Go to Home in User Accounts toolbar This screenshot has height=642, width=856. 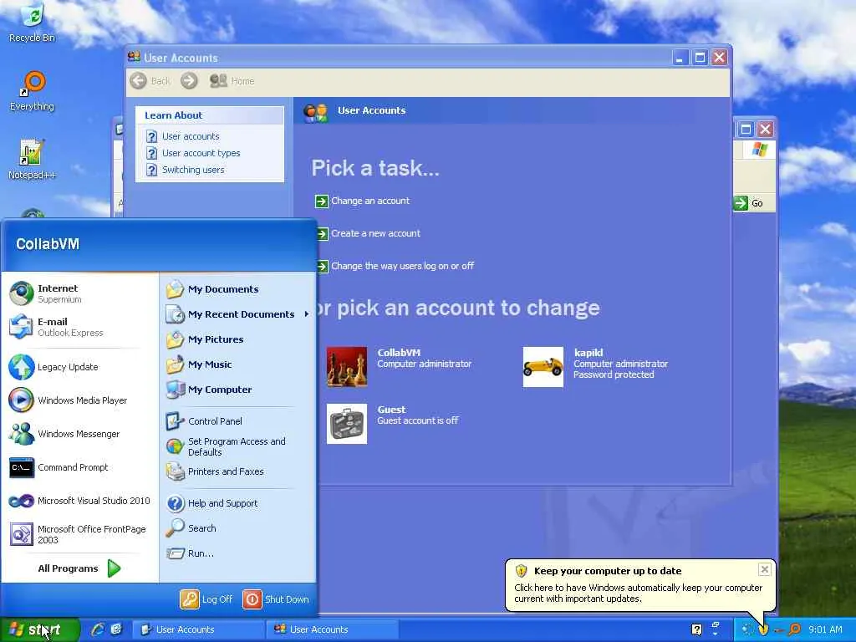click(232, 81)
